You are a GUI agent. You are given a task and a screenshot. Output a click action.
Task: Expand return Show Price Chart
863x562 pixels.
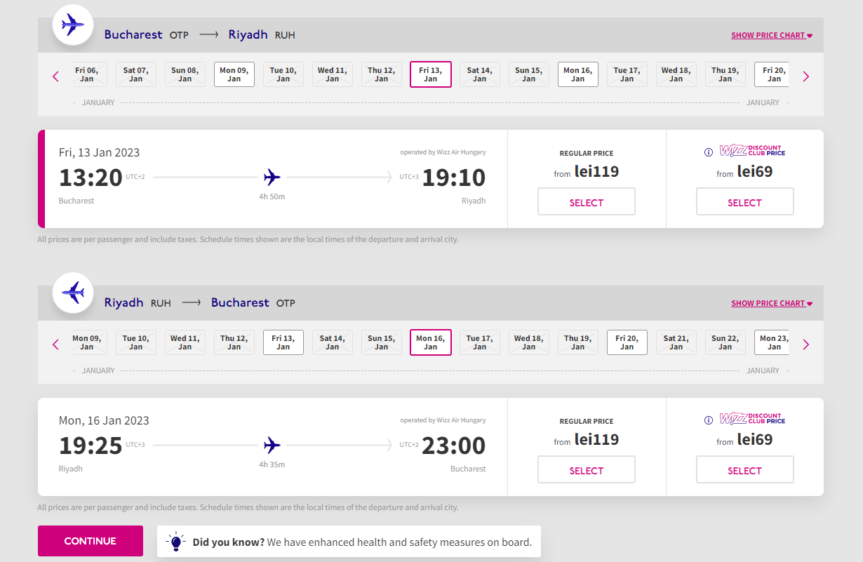click(x=772, y=303)
